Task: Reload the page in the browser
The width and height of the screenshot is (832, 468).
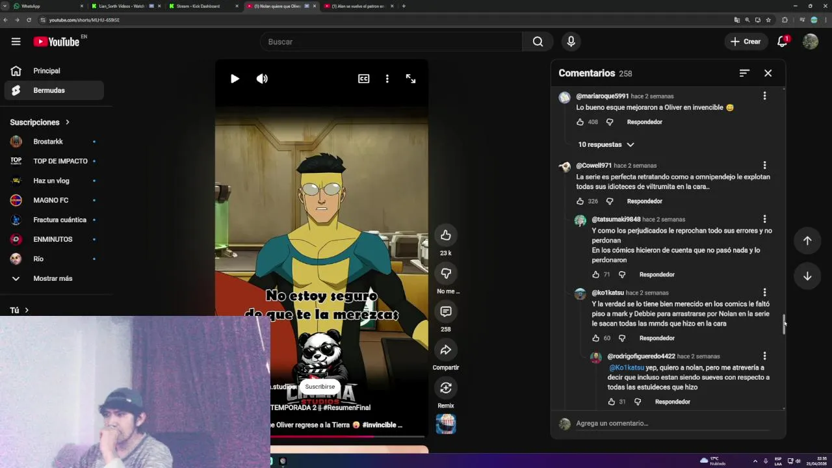Action: 29,20
